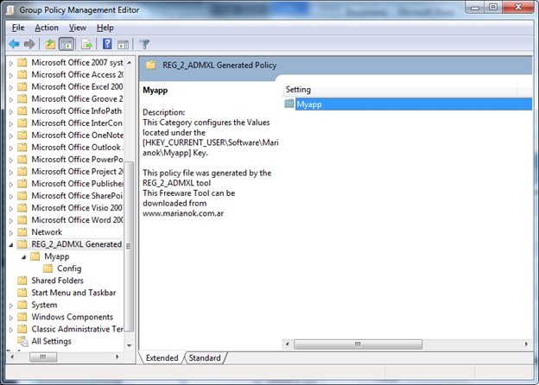The image size is (539, 385).
Task: Expand the Microsoft Office Access node
Action: 11,75
